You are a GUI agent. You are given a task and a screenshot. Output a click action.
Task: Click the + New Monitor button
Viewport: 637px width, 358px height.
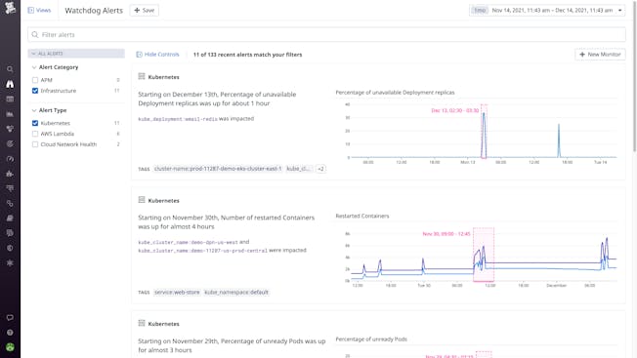600,55
